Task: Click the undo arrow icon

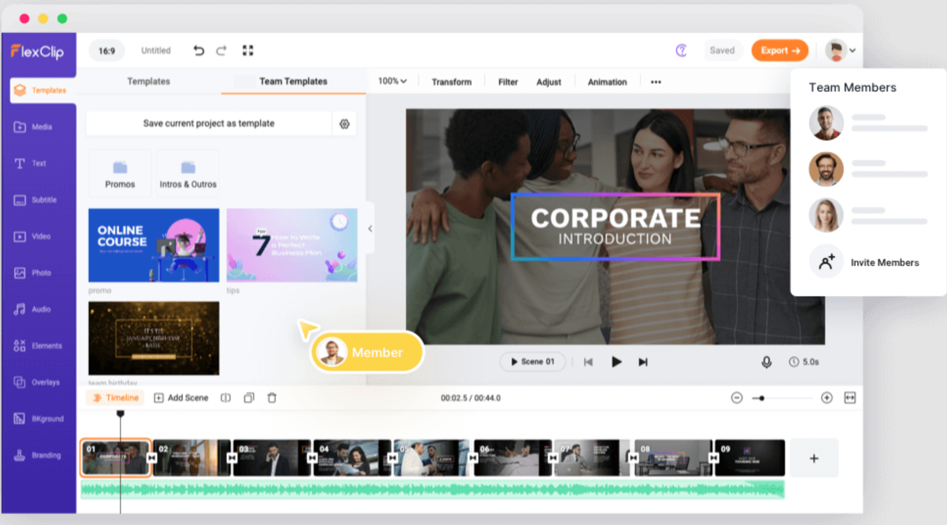Action: (x=198, y=50)
